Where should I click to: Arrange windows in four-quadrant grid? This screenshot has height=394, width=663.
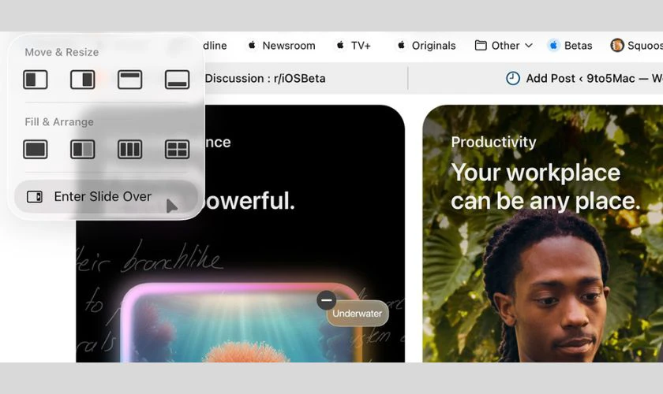[177, 149]
